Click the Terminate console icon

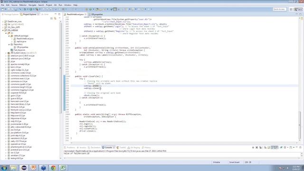point(253,148)
